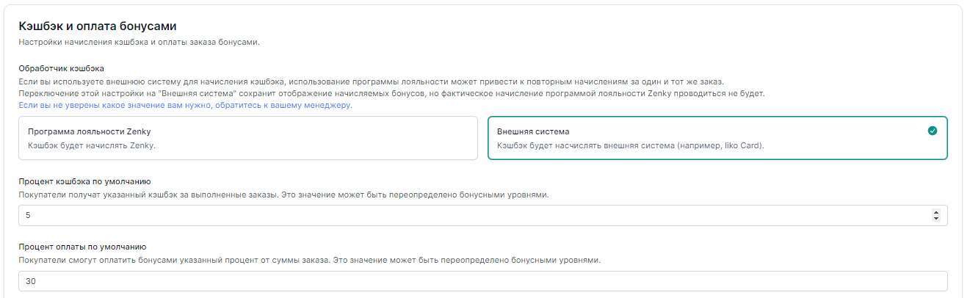Click the "Кэшбэк и оплата бонусами" heading
The image size is (970, 298).
[x=97, y=26]
